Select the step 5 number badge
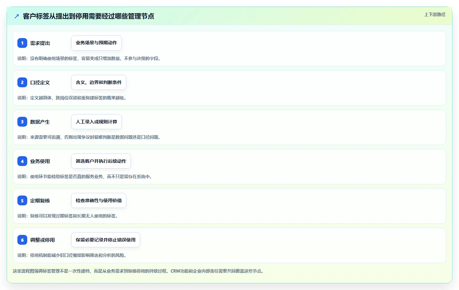459x290 pixels. pyautogui.click(x=22, y=200)
